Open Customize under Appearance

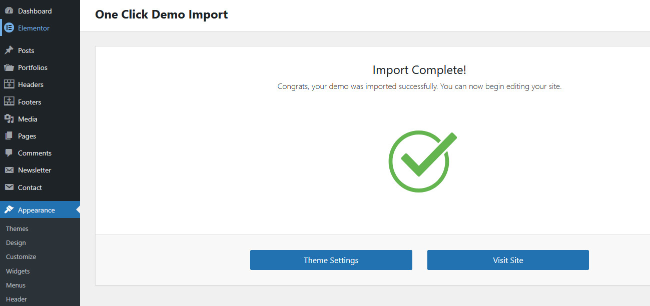coord(21,256)
